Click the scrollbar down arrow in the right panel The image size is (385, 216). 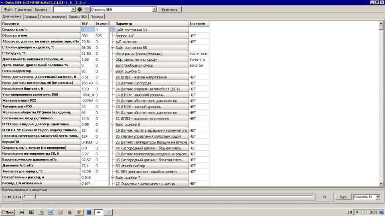pos(381,184)
